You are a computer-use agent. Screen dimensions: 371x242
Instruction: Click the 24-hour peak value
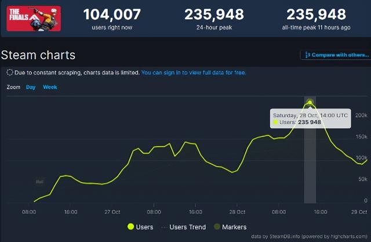(214, 14)
